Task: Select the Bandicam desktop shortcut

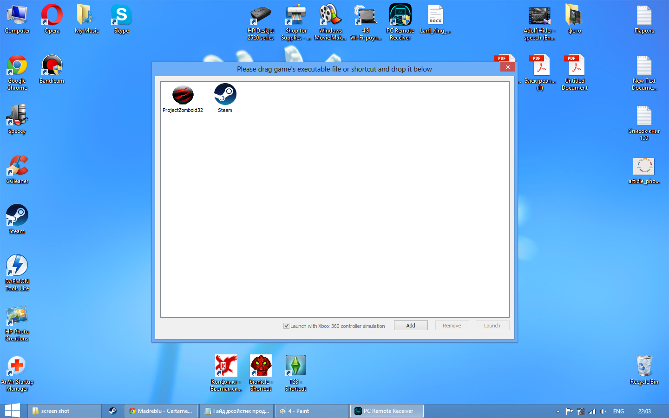Action: pos(52,70)
